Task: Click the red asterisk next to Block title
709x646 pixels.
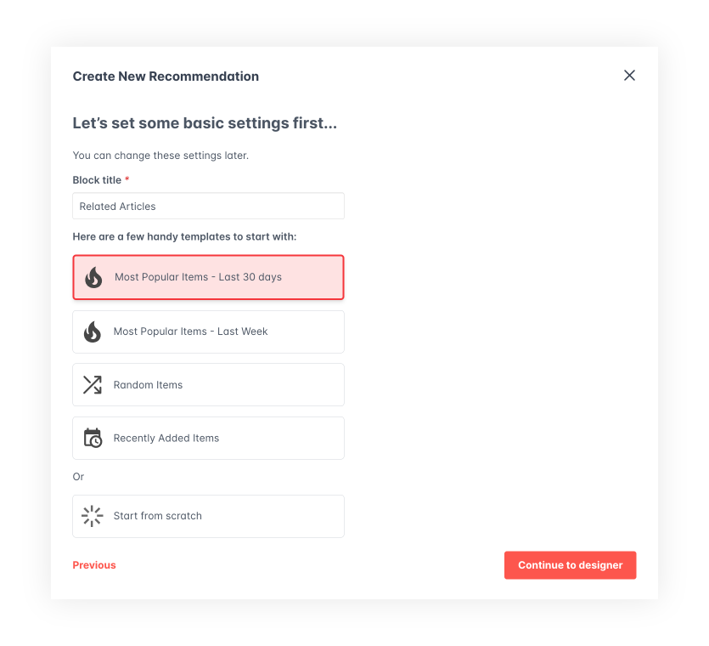Action: coord(127,179)
